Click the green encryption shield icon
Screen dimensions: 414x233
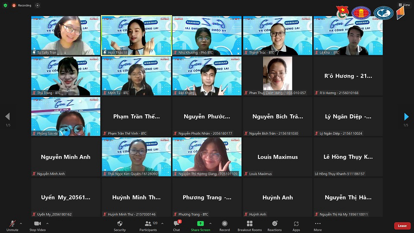coord(5,5)
